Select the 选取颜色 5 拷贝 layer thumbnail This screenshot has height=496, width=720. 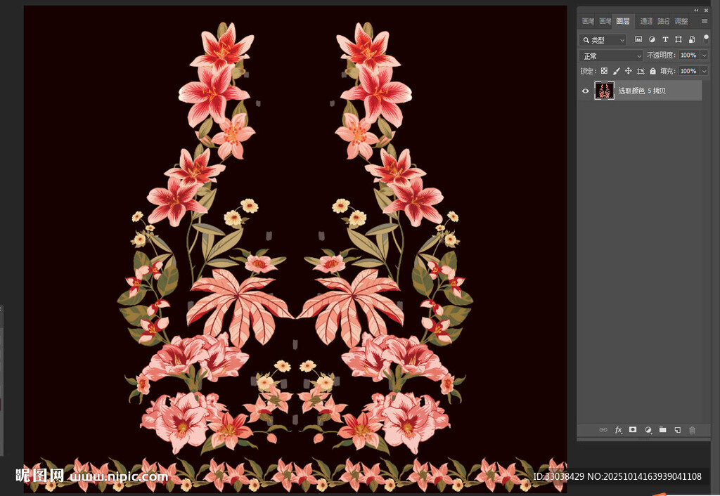coord(604,91)
